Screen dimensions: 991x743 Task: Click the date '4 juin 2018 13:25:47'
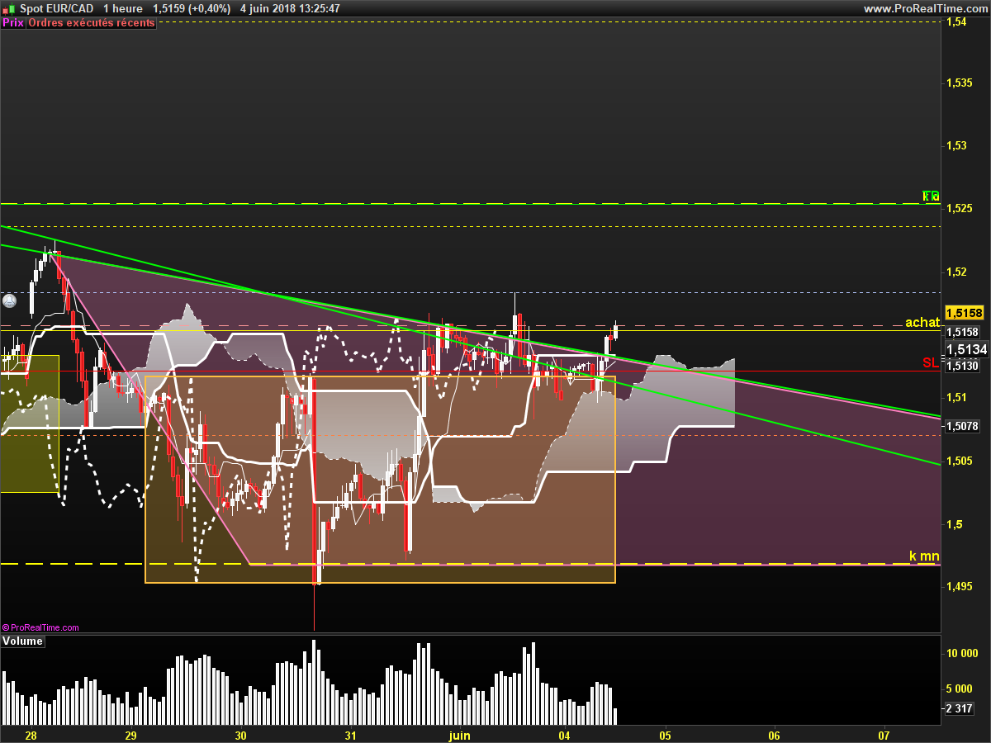290,8
